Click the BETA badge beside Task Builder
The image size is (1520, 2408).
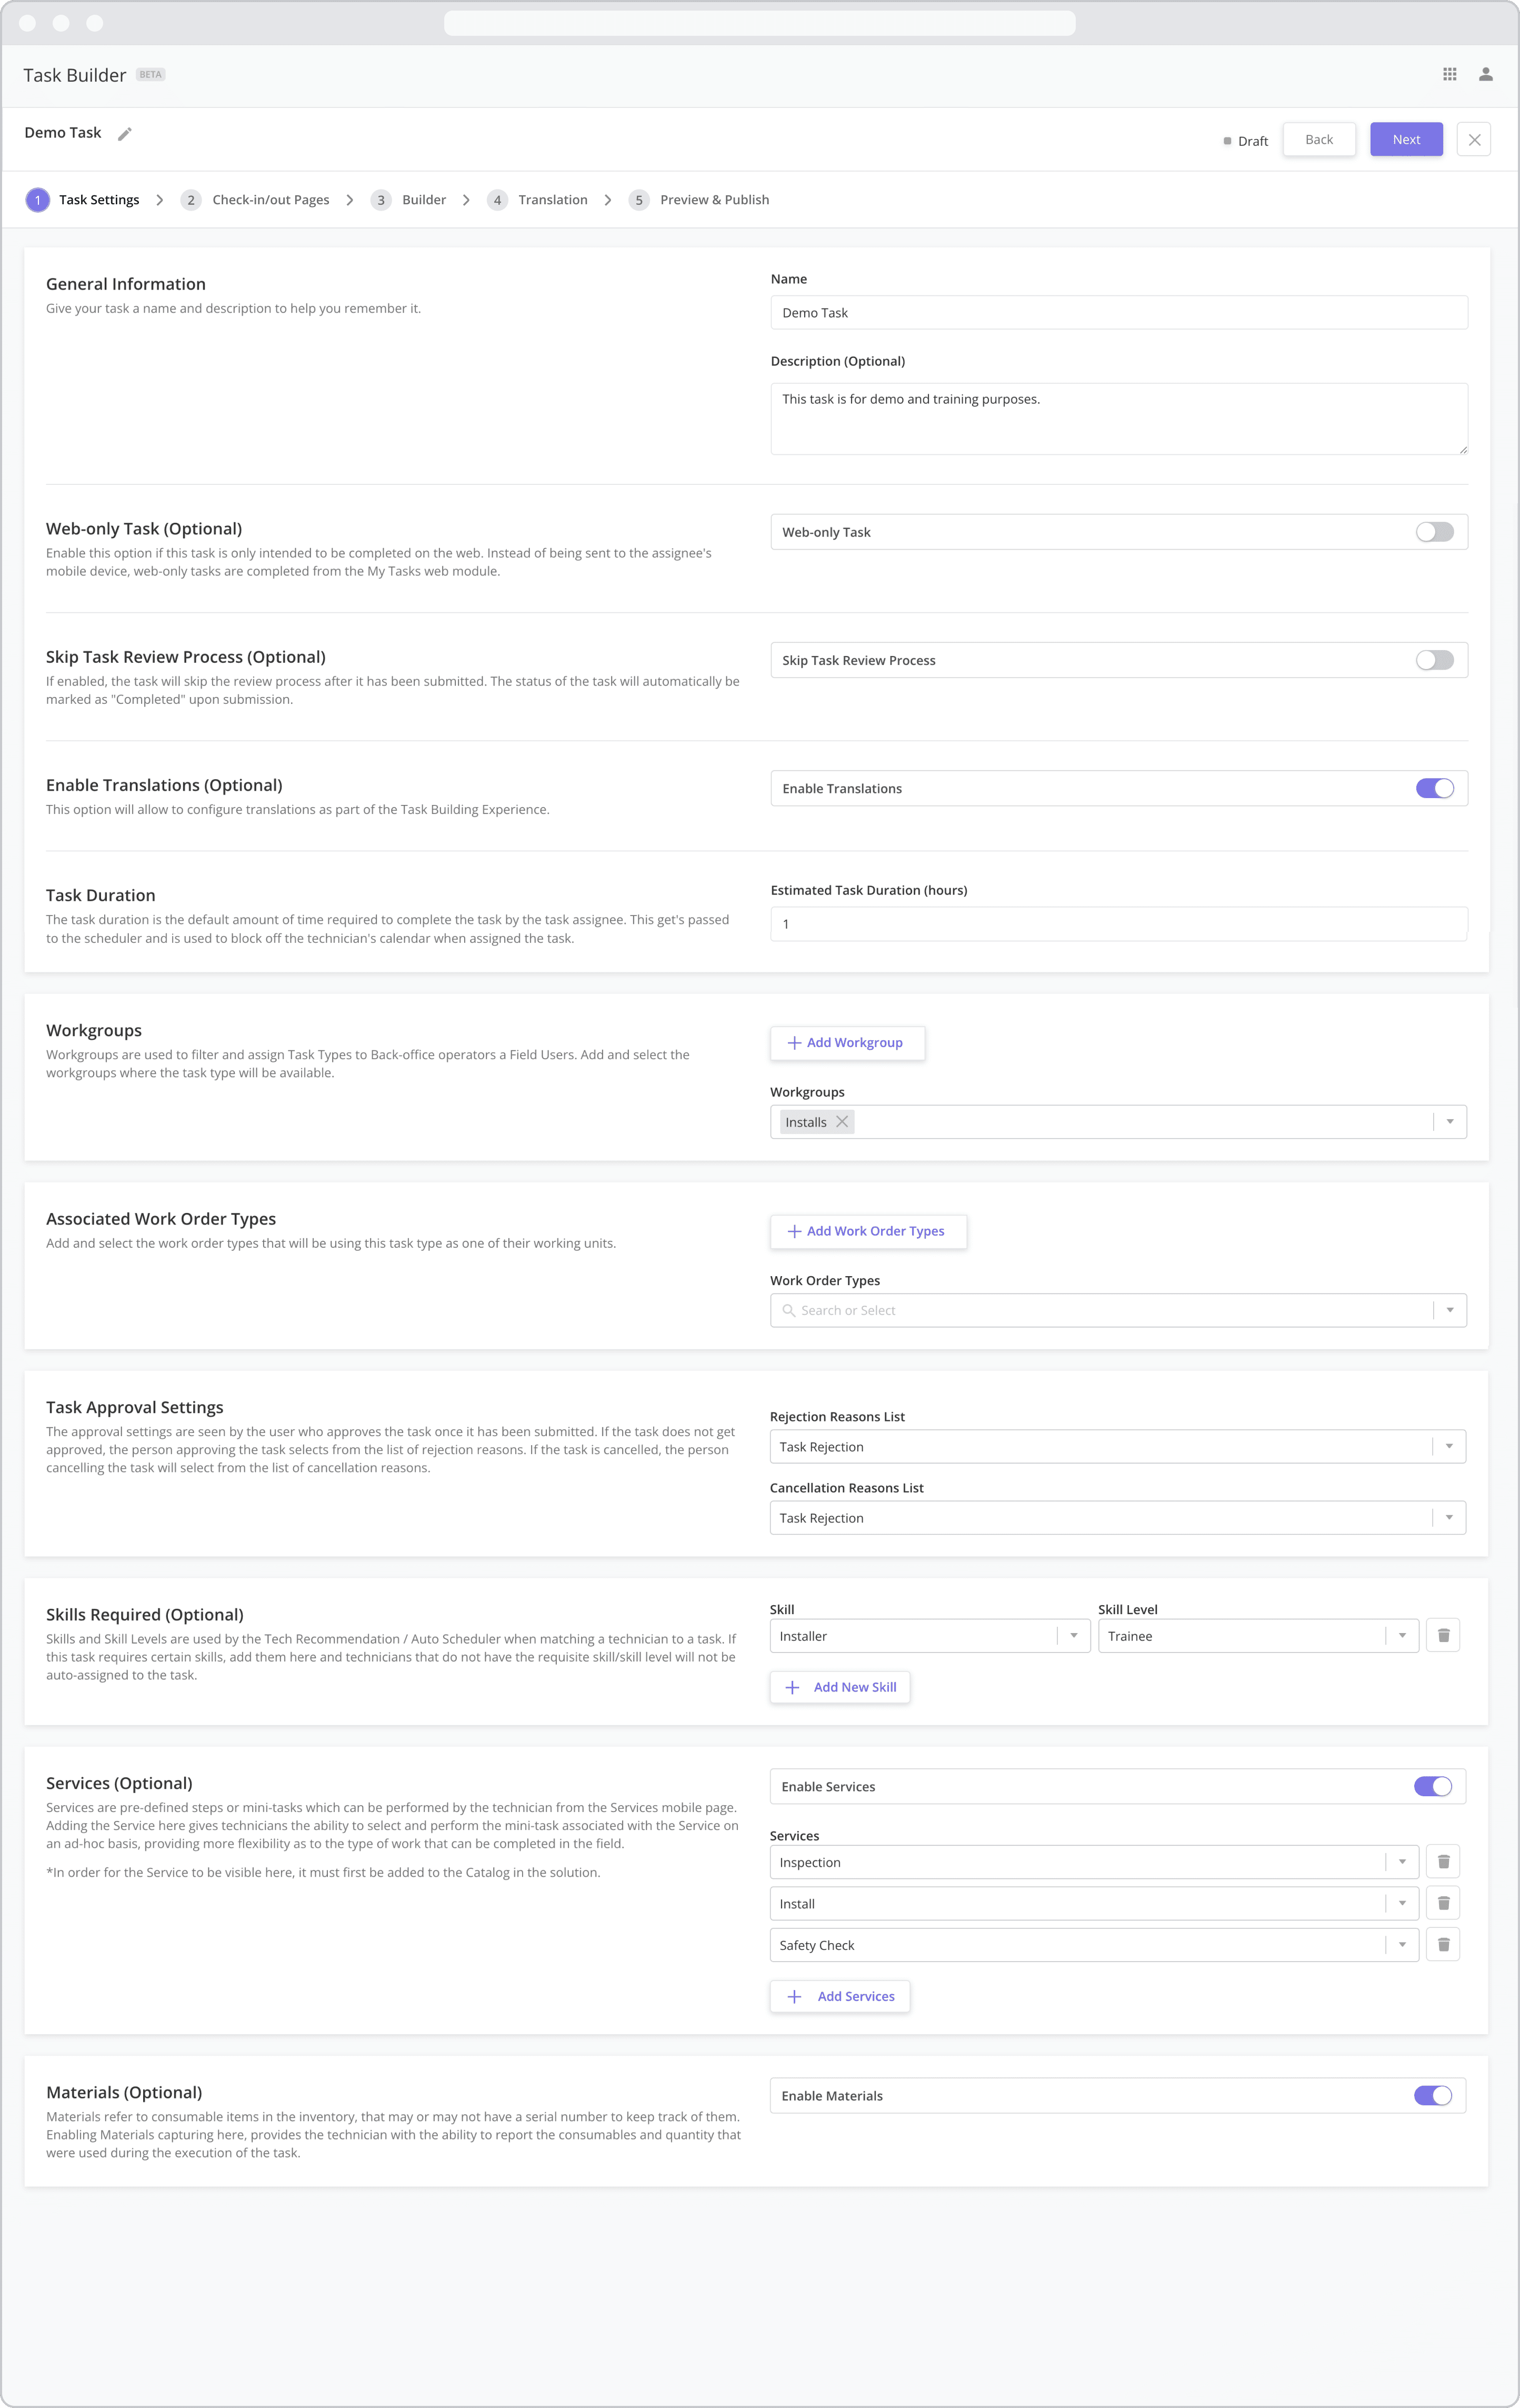click(151, 75)
